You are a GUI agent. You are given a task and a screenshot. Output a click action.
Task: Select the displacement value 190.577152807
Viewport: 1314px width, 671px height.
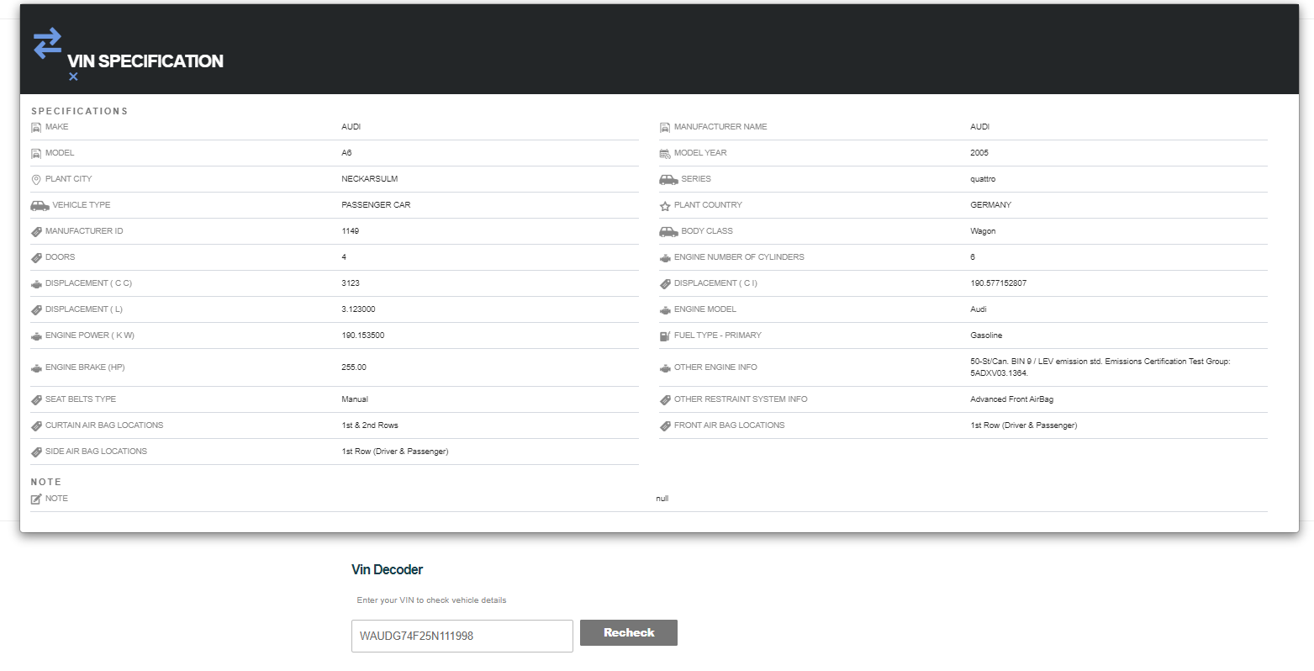999,283
